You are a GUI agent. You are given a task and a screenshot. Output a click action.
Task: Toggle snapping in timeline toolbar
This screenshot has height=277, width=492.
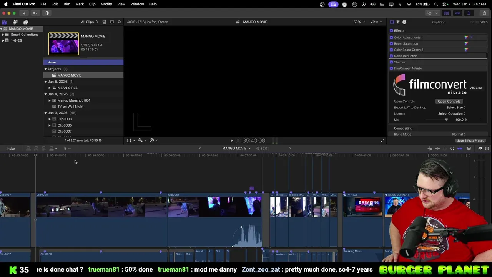(x=460, y=149)
